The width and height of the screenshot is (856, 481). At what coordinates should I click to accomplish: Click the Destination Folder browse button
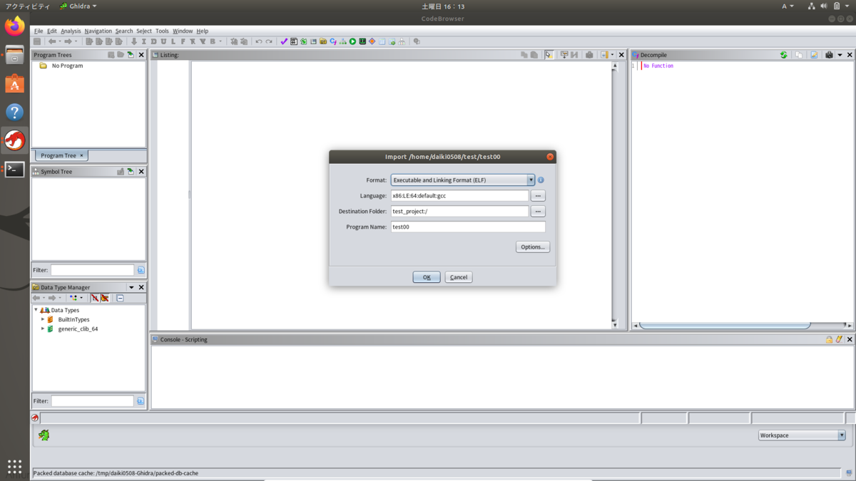[539, 212]
